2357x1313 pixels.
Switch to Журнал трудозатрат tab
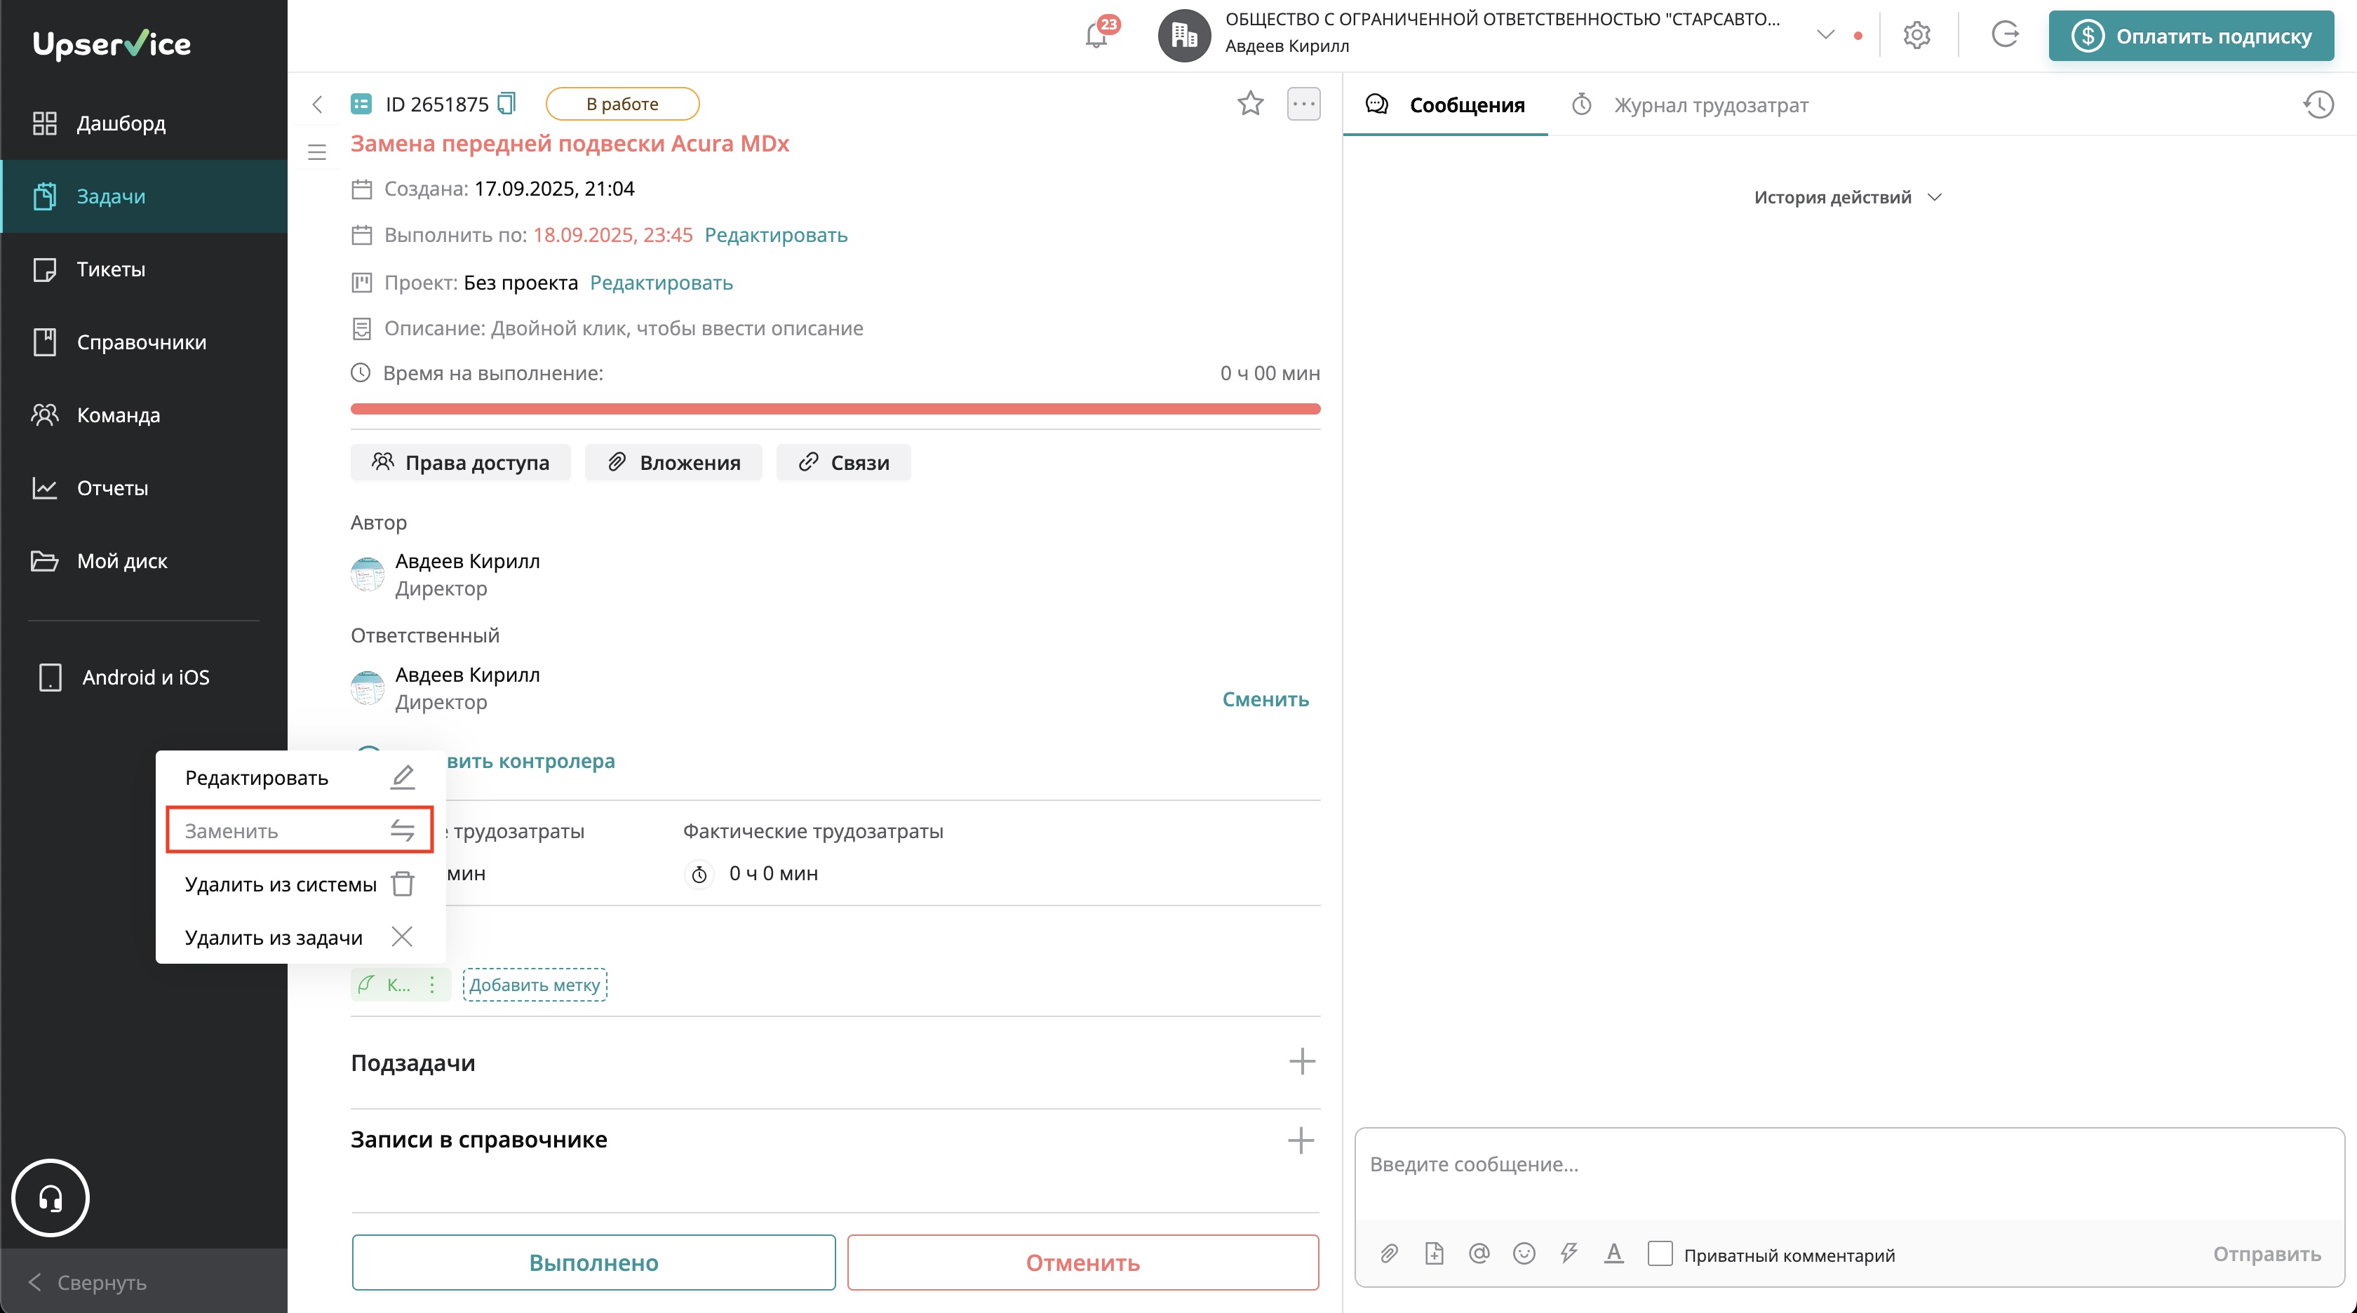pos(1690,105)
